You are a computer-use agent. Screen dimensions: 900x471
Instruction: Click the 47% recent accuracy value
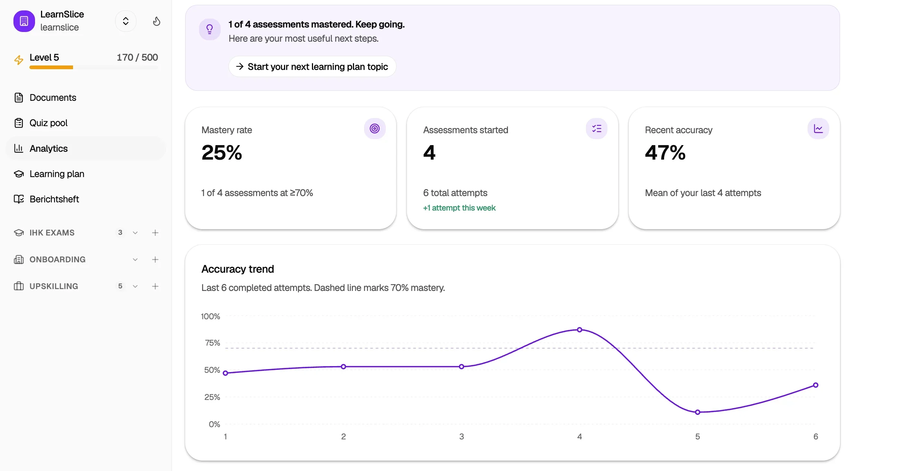[665, 153]
